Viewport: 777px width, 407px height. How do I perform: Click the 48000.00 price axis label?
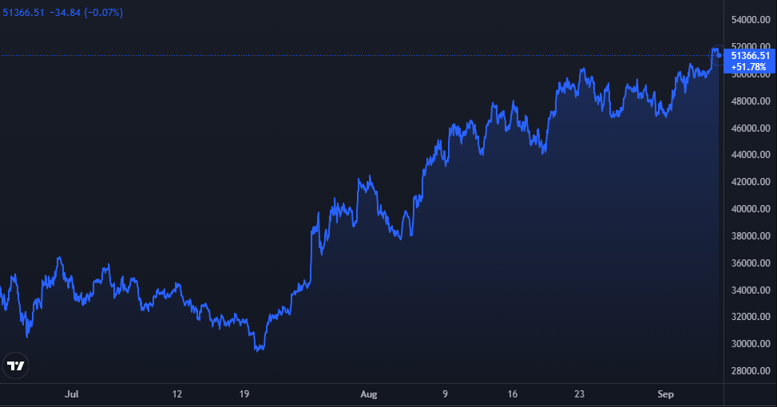point(751,101)
